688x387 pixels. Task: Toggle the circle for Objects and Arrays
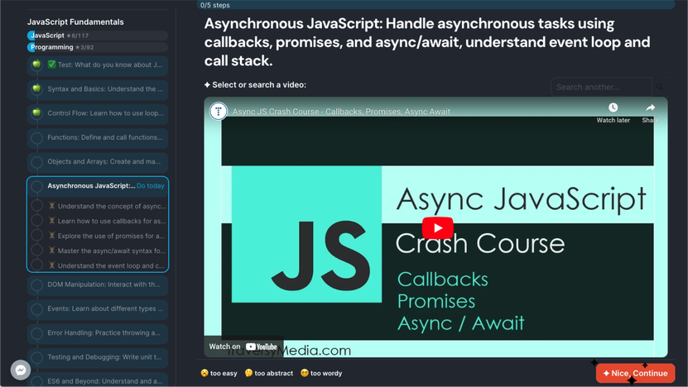point(37,162)
